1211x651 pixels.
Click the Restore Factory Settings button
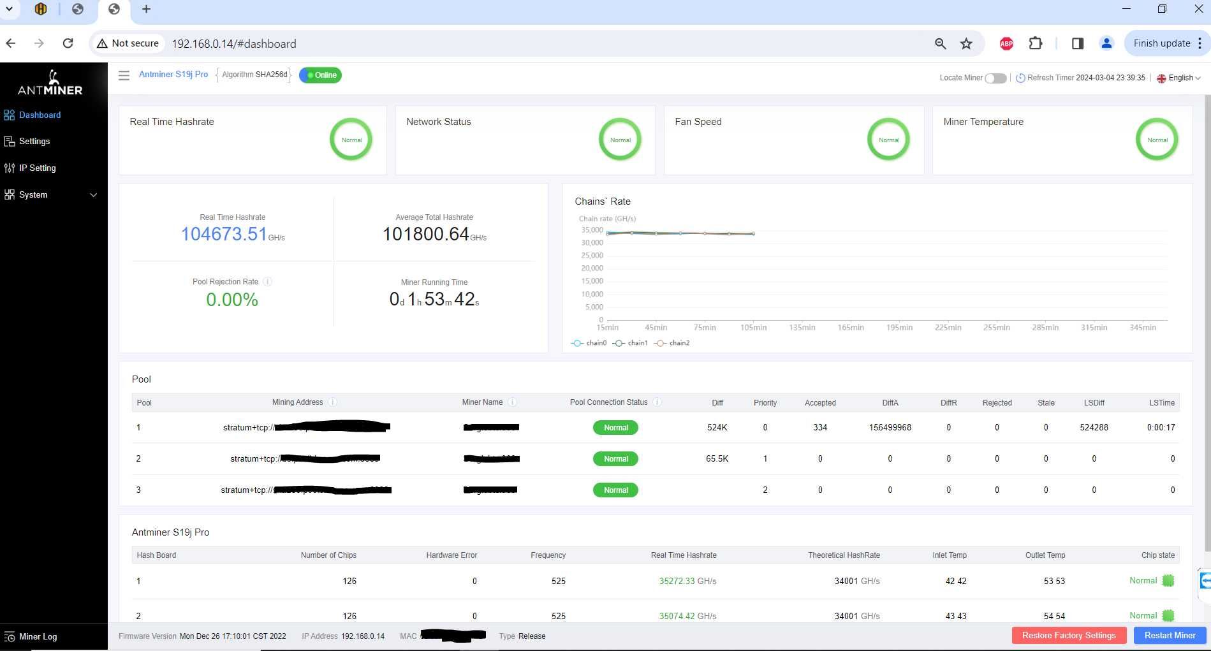coord(1069,636)
